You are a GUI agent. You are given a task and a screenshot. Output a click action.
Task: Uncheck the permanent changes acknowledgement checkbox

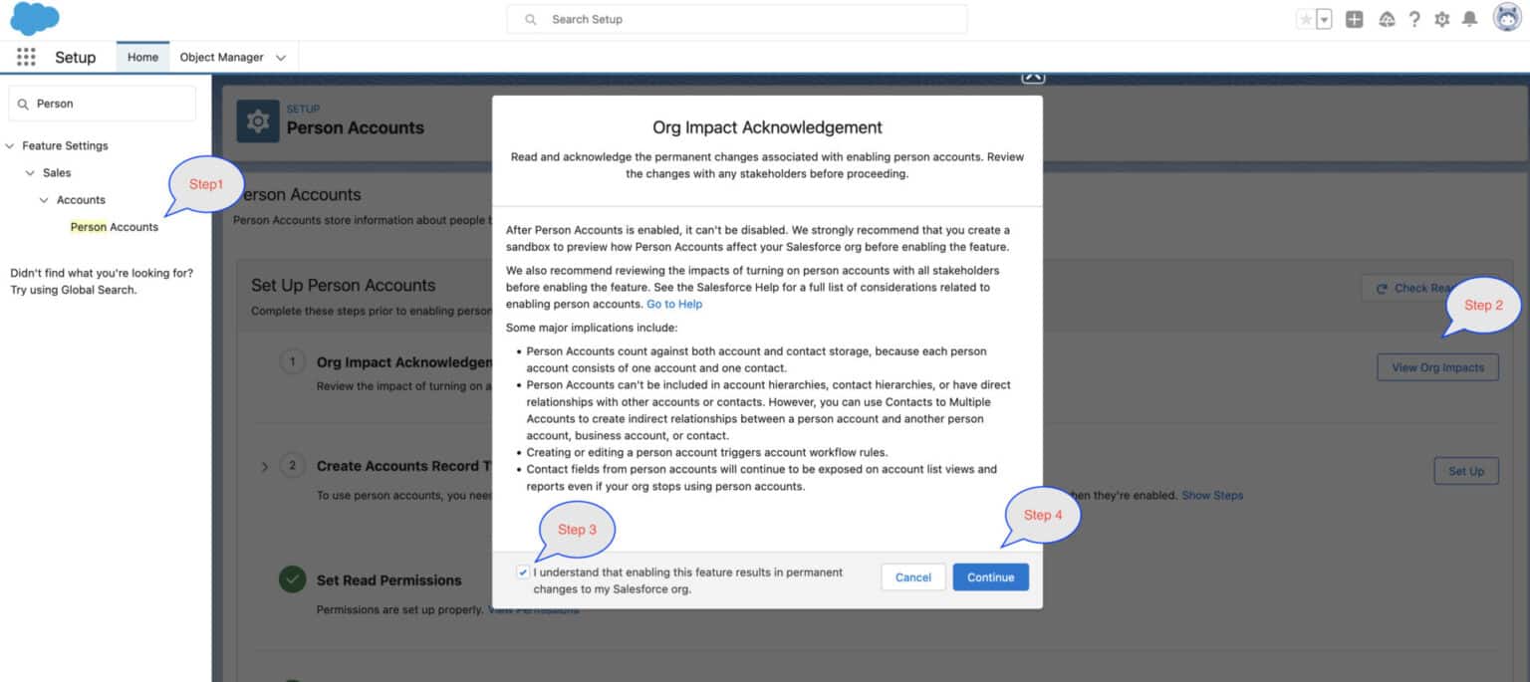pos(523,571)
